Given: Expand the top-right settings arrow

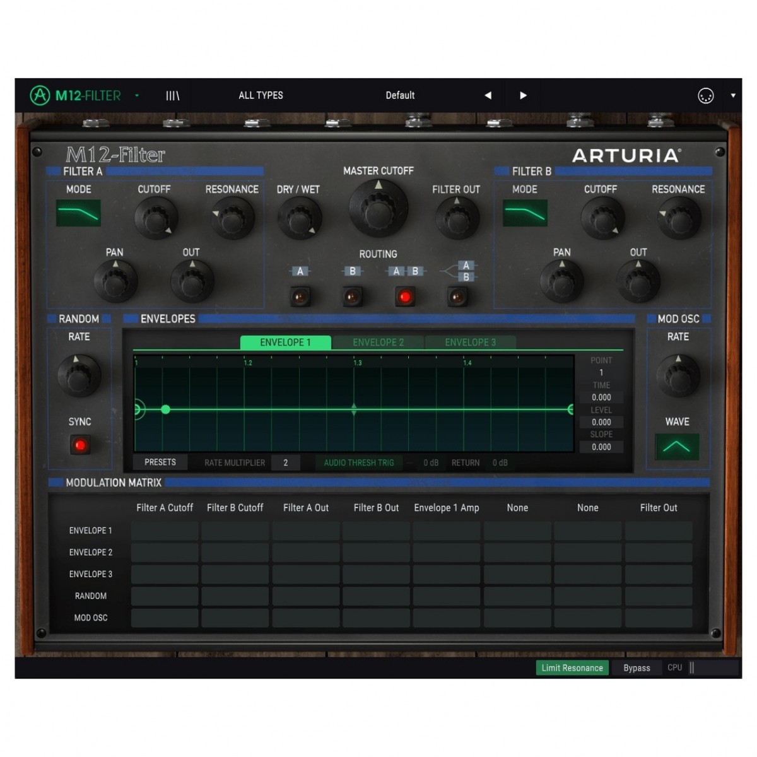Looking at the screenshot, I should tap(733, 96).
